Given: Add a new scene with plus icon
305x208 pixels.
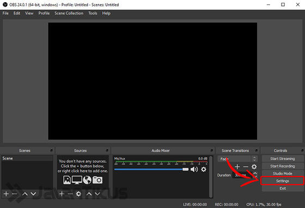Looking at the screenshot, I should (x=6, y=194).
